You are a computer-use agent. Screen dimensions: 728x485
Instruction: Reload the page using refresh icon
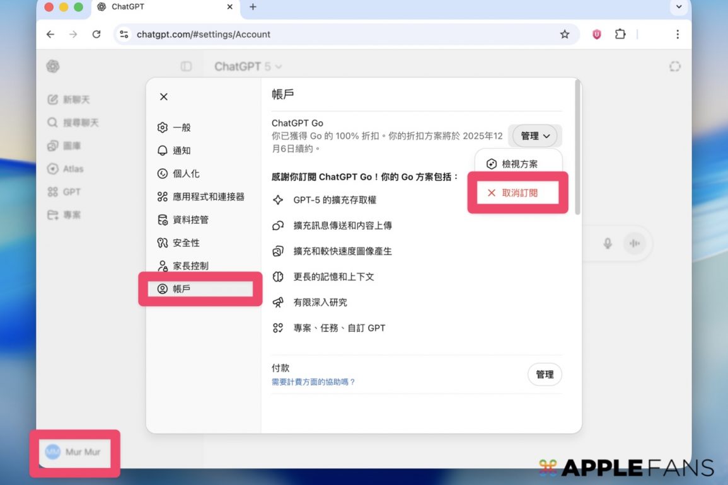pos(96,35)
